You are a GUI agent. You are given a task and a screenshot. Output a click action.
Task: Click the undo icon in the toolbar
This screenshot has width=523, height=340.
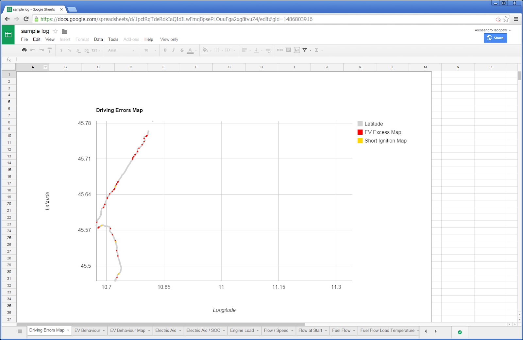click(x=32, y=50)
